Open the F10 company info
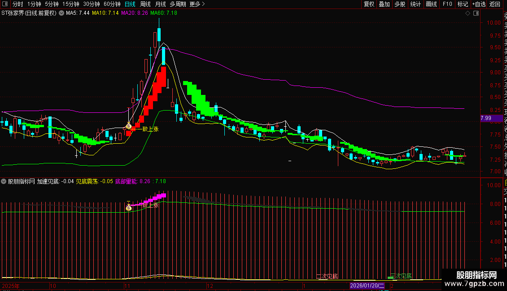Viewport: 507px width, 291px height. pos(447,4)
